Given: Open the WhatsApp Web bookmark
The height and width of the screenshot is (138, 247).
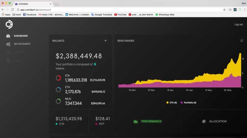Looking at the screenshot, I should point(165,15).
